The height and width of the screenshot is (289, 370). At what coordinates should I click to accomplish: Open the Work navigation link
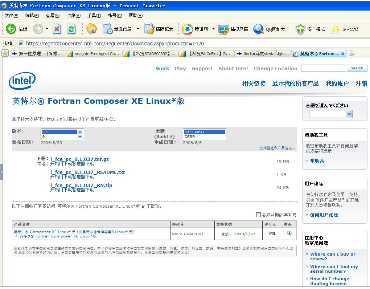(163, 69)
